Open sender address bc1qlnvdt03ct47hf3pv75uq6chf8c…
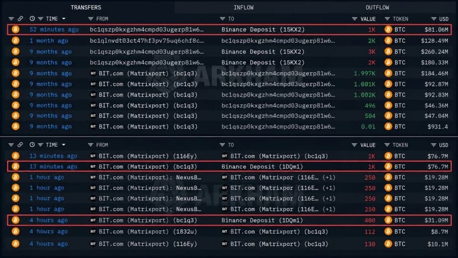This screenshot has height=258, width=458. point(147,40)
